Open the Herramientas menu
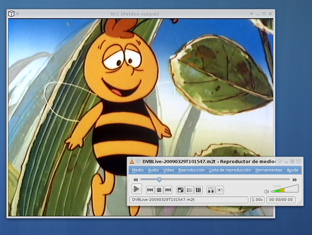 tap(269, 170)
